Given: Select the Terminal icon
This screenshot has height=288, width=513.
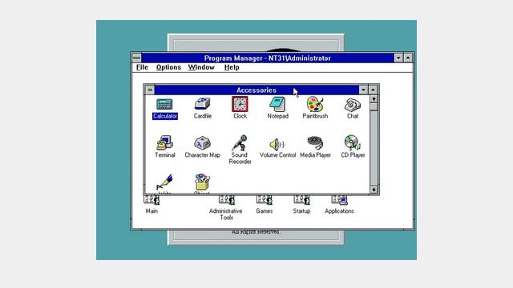Looking at the screenshot, I should tap(164, 143).
